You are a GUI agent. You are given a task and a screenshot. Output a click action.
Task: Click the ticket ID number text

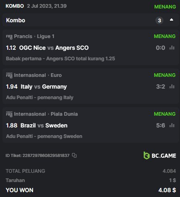click(x=46, y=155)
